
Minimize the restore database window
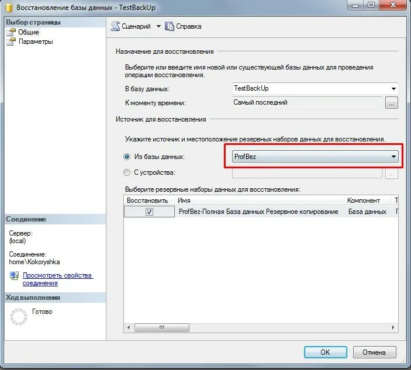click(x=355, y=5)
